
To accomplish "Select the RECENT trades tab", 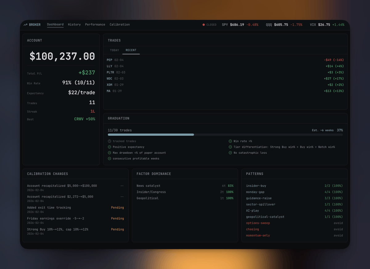I will pyautogui.click(x=131, y=50).
